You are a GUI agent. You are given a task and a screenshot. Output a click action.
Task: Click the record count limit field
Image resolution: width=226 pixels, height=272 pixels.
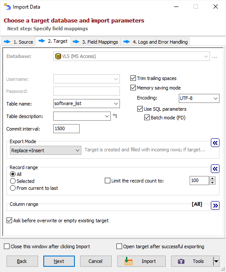(199, 181)
